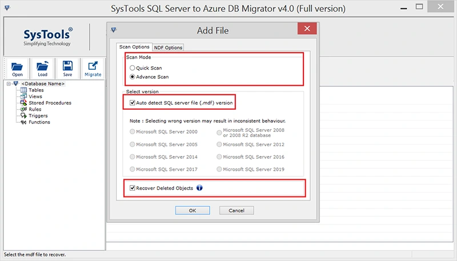Screen dimensions: 457x261
Task: Select Stored Procedures in the tree
Action: pyautogui.click(x=50, y=103)
